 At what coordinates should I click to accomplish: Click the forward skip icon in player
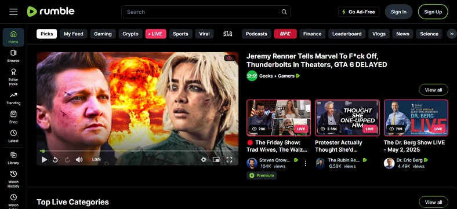point(67,160)
